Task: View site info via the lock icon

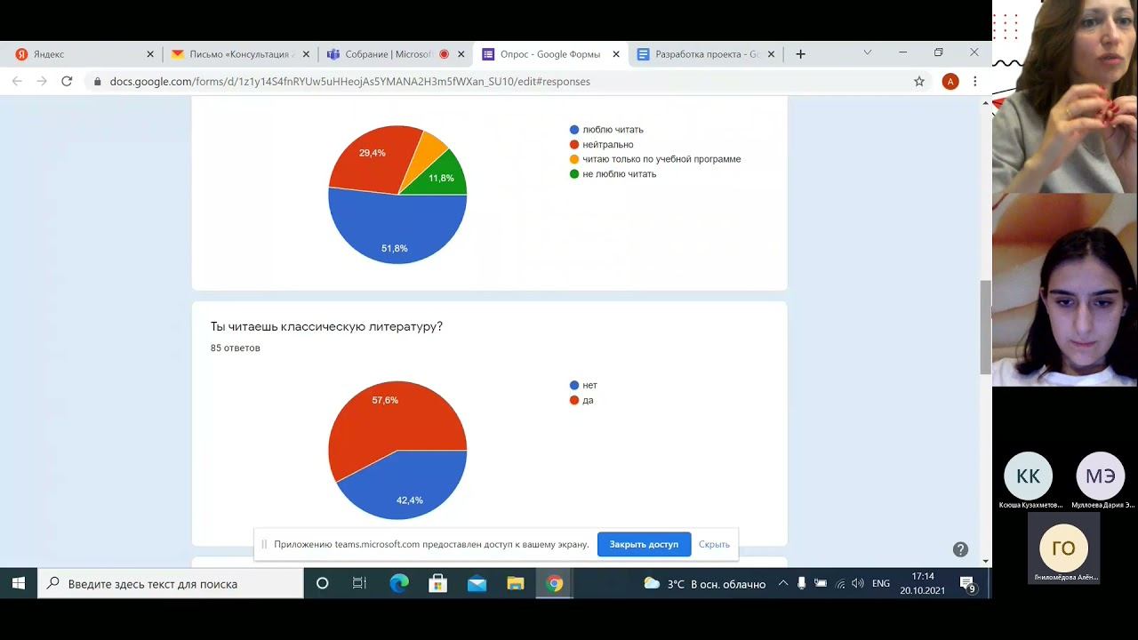Action: point(98,81)
